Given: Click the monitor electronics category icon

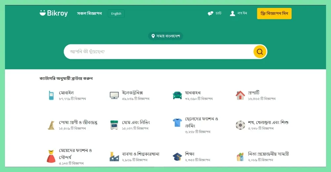Looking at the screenshot, I should point(114,95).
